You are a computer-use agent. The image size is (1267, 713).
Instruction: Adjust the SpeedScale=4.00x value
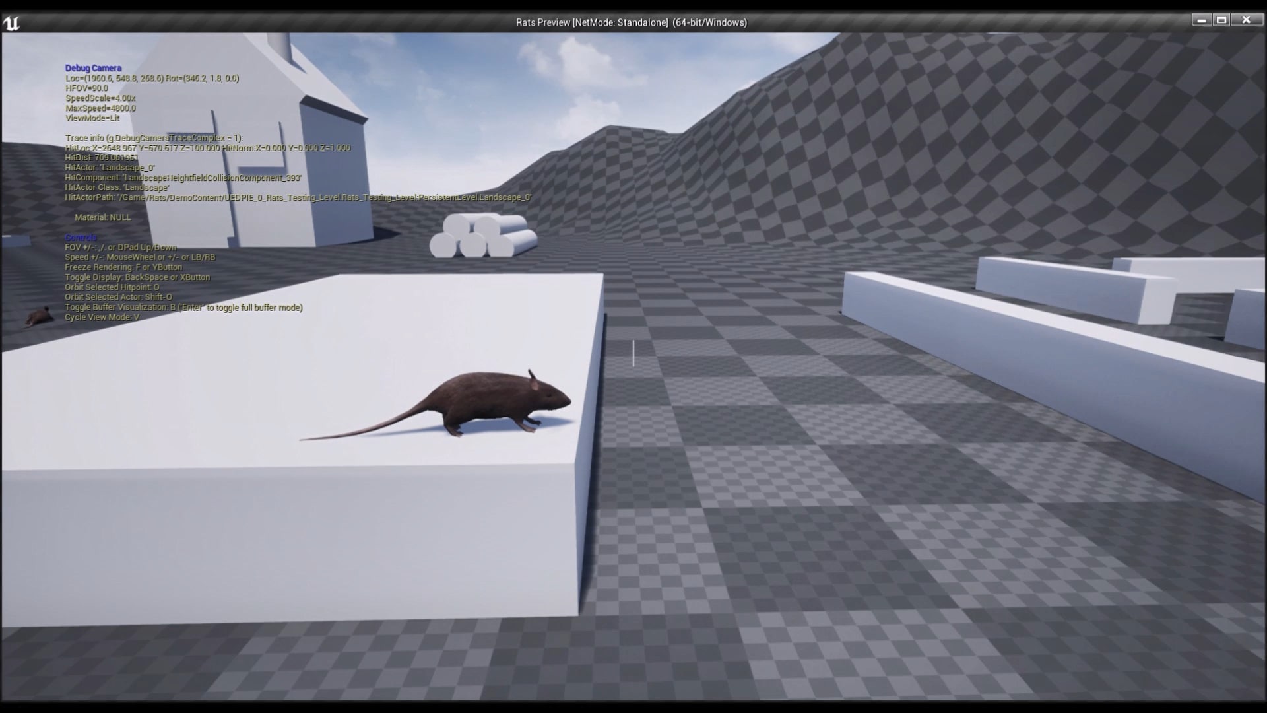(x=100, y=98)
